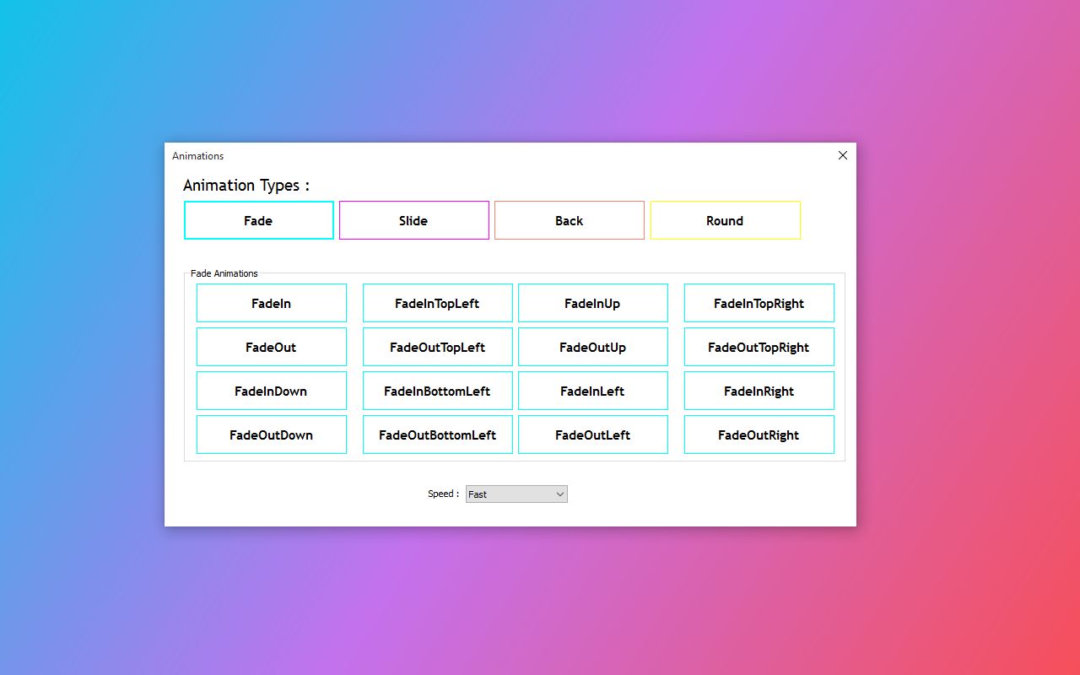
Task: Apply the FadeOutBottomLeft animation
Action: coord(438,435)
